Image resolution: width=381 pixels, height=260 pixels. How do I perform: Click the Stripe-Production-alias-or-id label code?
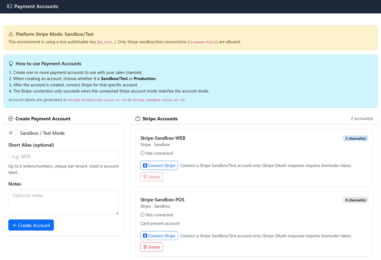97,100
